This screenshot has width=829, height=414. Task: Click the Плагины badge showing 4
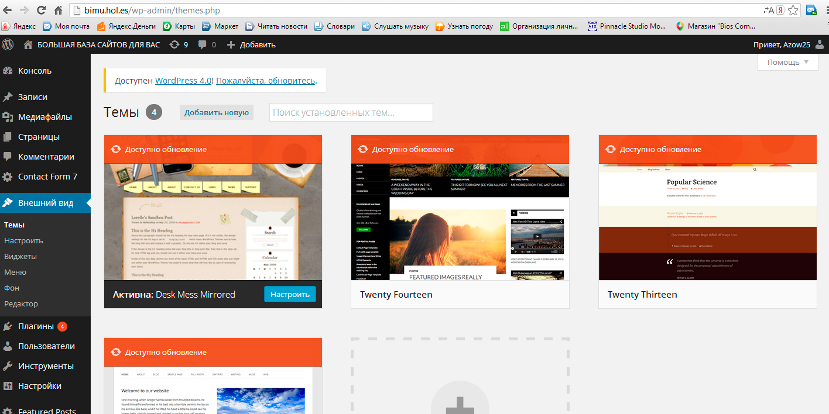coord(62,326)
